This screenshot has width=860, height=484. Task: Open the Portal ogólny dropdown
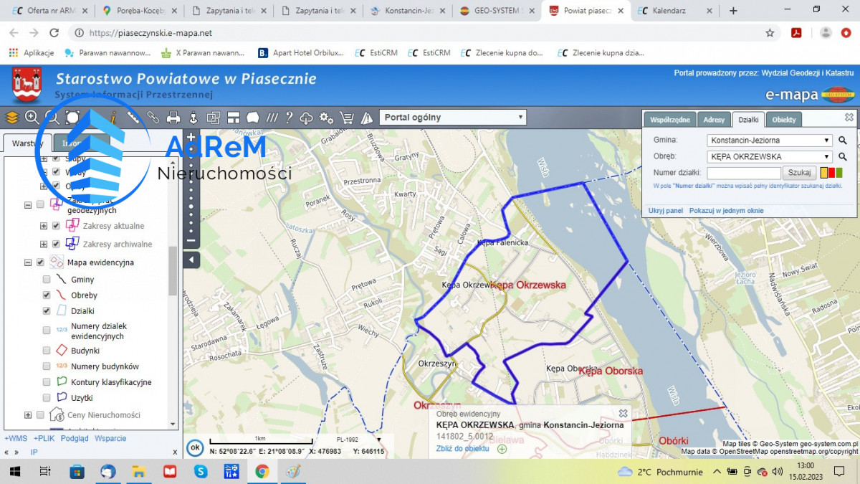(452, 118)
